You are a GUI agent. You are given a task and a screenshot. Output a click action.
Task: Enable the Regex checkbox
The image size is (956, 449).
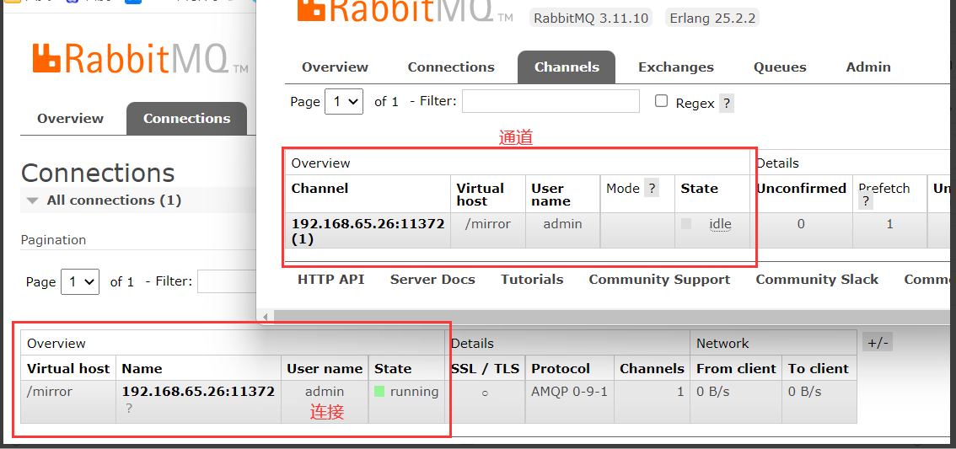[x=661, y=101]
